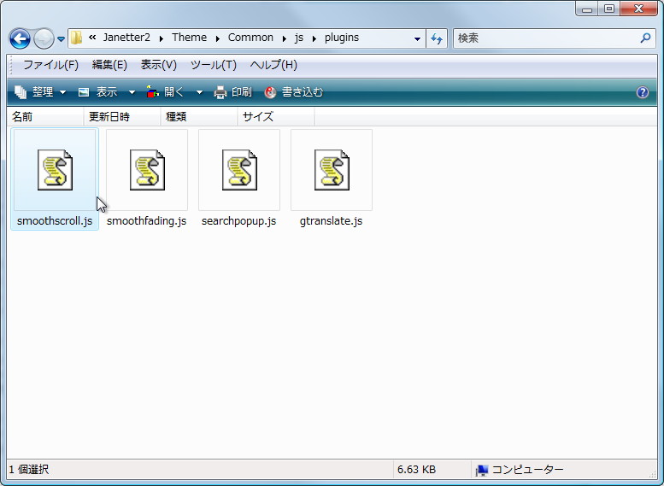Open help with the question mark icon
Screen dimensions: 664x486
coord(642,92)
